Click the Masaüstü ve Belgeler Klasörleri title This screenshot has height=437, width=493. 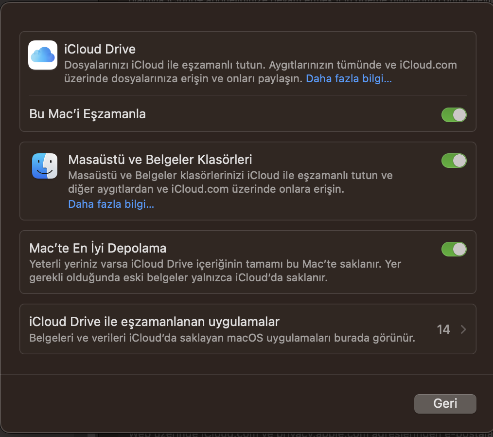(x=160, y=160)
